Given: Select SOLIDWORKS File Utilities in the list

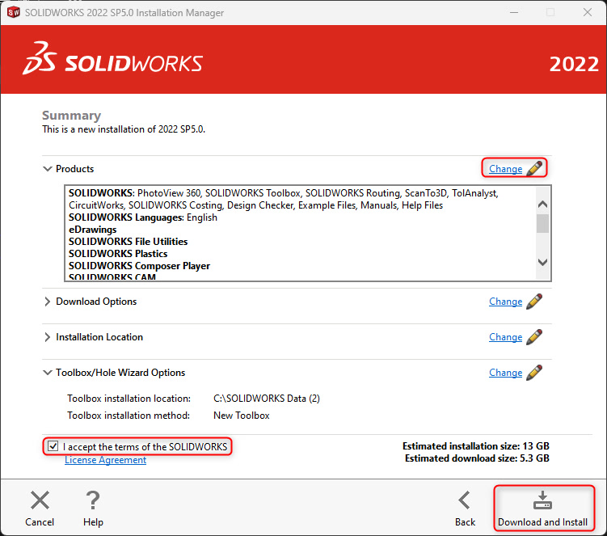Looking at the screenshot, I should (x=129, y=241).
